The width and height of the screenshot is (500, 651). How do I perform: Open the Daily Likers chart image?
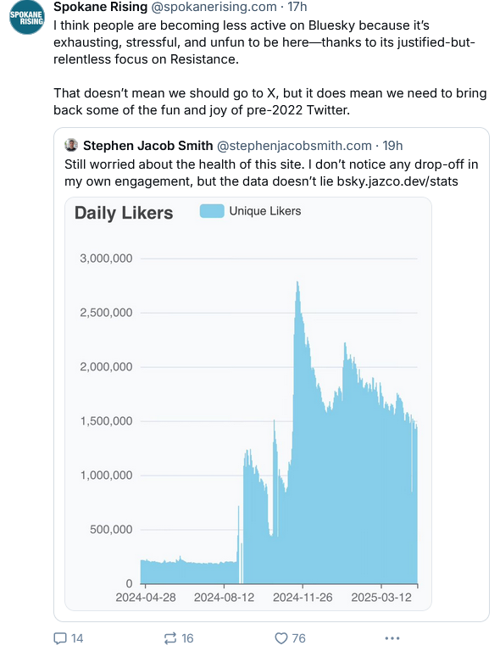248,404
